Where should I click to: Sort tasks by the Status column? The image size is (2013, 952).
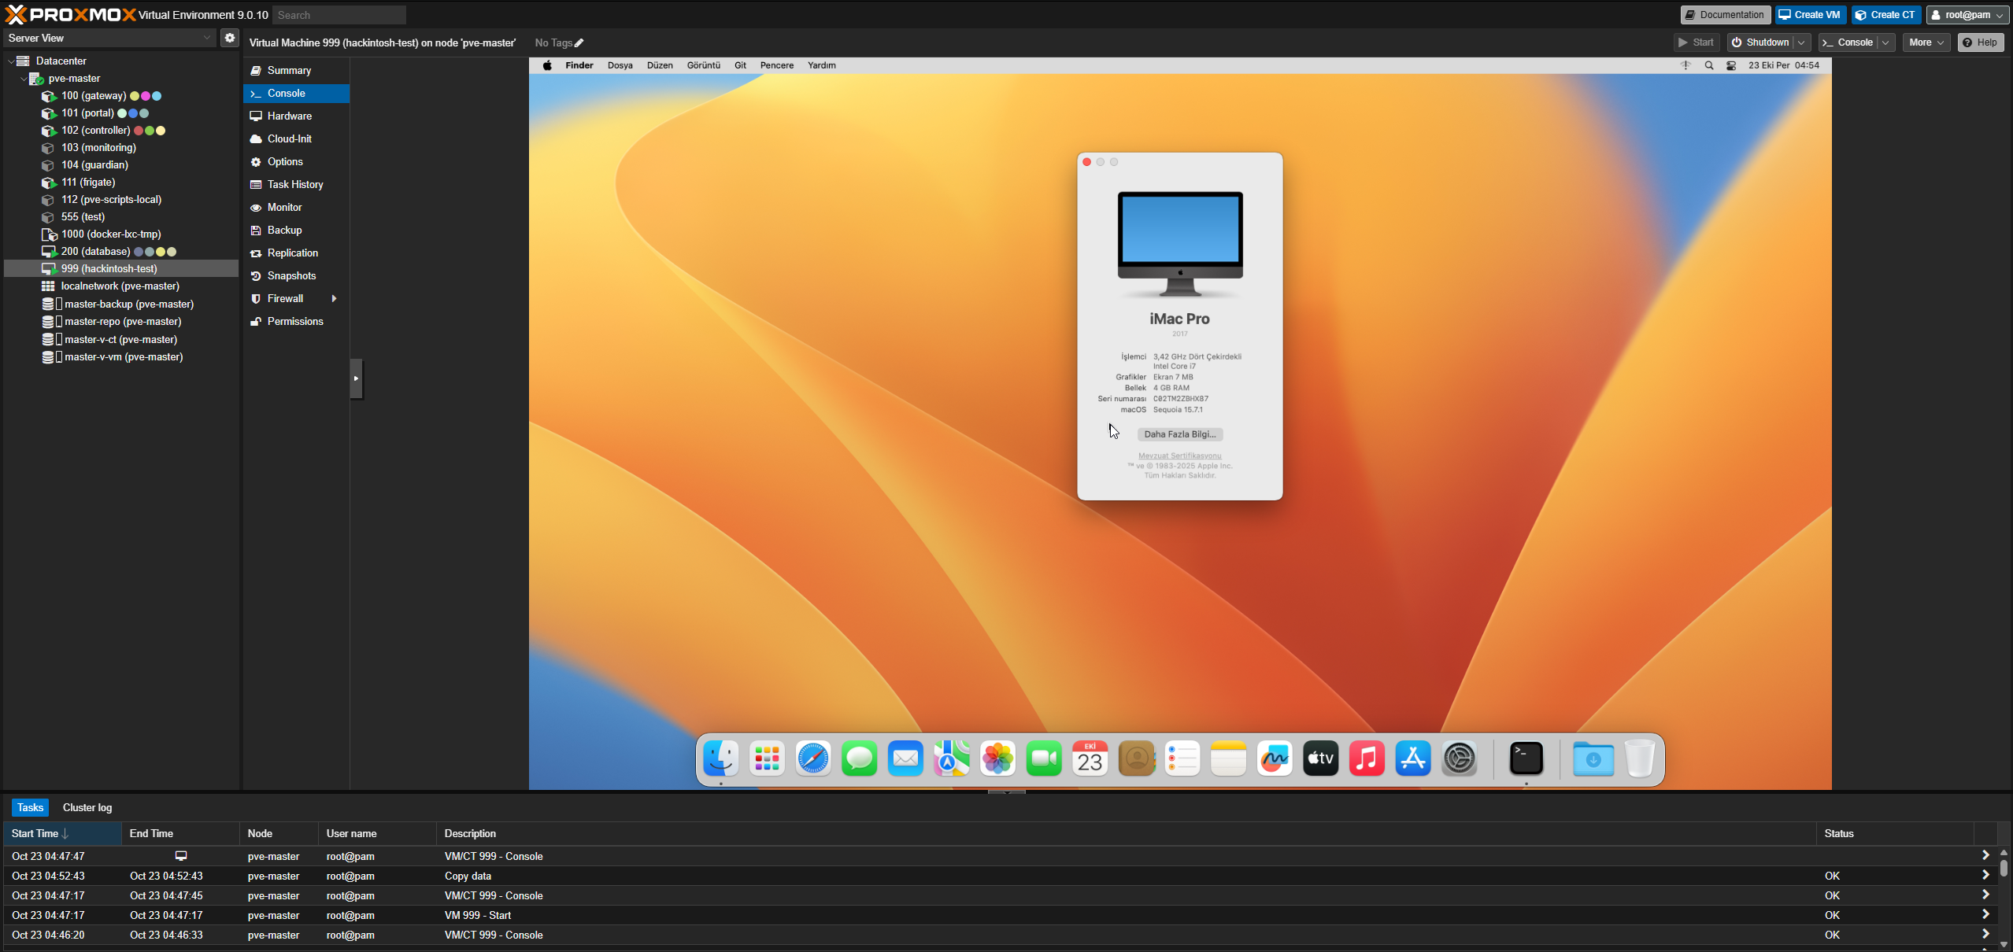tap(1895, 834)
